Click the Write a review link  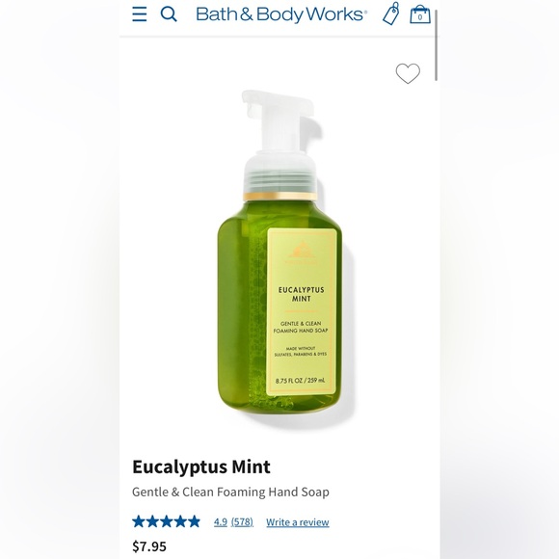tap(298, 522)
